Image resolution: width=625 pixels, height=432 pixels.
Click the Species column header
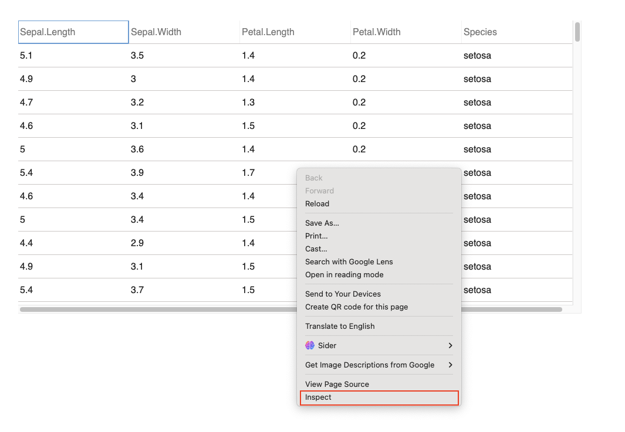pos(480,32)
